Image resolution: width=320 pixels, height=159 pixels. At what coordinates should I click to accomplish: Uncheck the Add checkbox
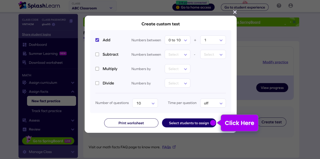(x=97, y=40)
